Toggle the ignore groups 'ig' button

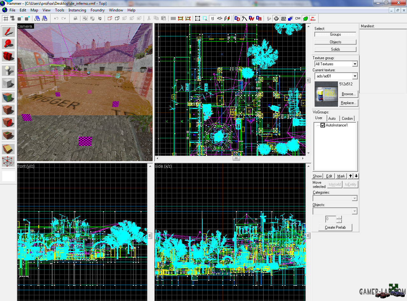pos(100,18)
